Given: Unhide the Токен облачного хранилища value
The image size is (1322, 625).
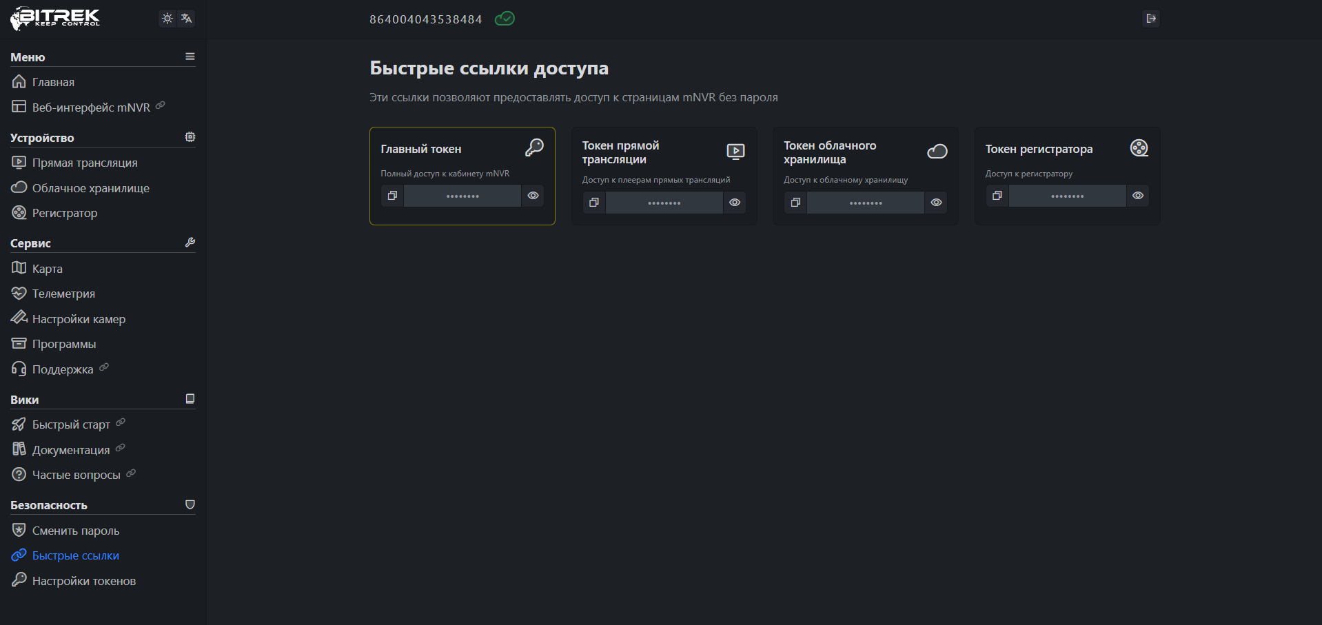Looking at the screenshot, I should tap(936, 203).
